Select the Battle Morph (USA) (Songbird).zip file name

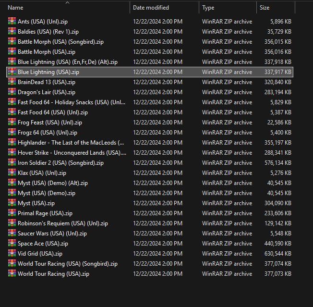point(60,42)
